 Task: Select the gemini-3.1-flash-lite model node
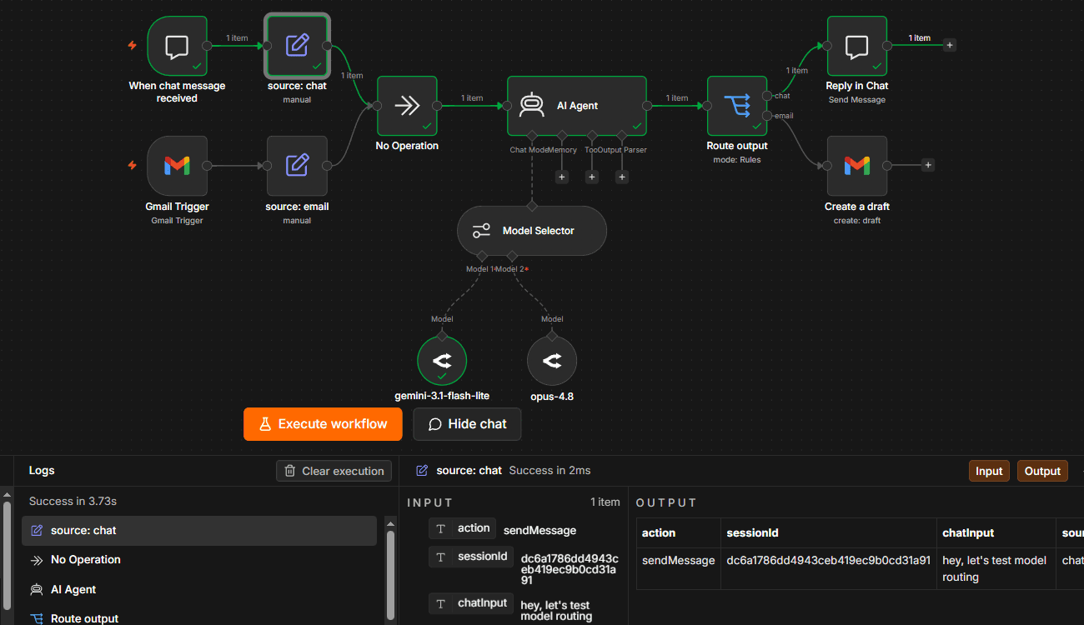[x=442, y=361]
